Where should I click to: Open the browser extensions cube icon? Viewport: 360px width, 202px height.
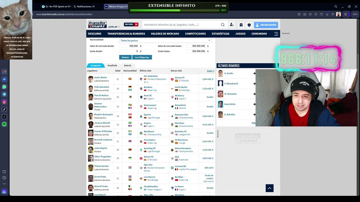[346, 14]
